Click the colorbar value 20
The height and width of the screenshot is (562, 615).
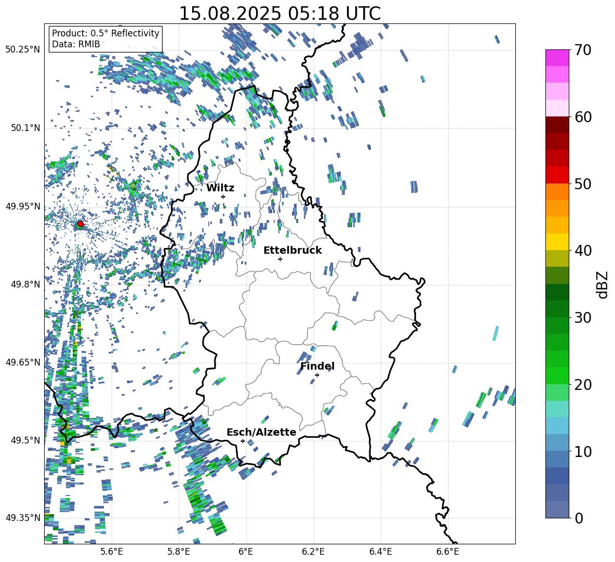[x=583, y=385]
